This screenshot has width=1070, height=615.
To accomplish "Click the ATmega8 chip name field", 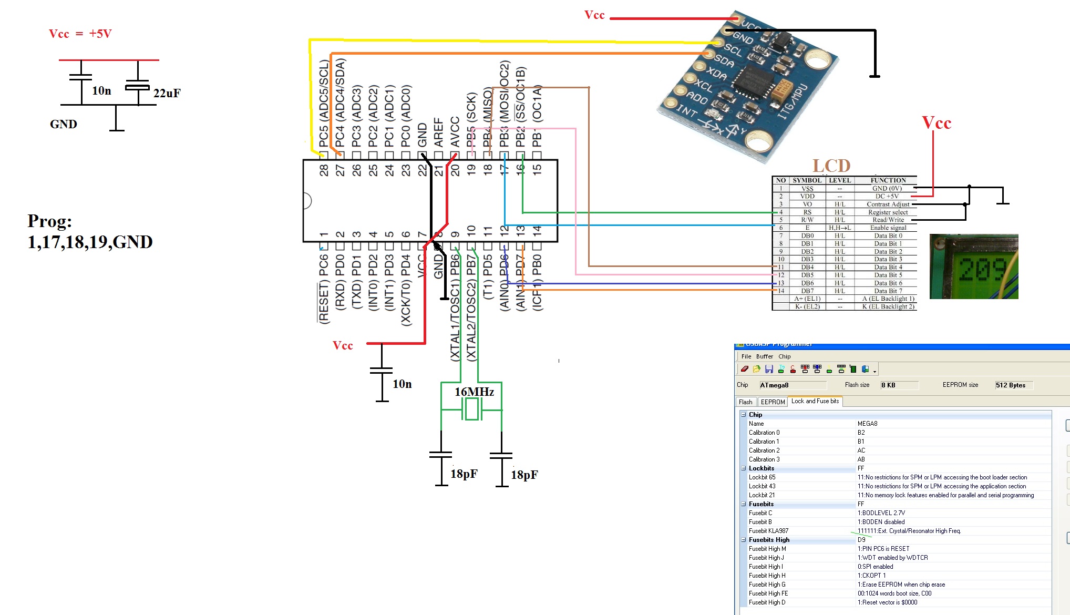I will point(793,385).
